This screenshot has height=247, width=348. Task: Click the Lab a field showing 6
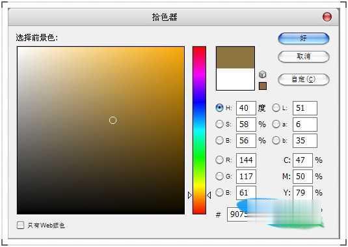click(x=304, y=124)
